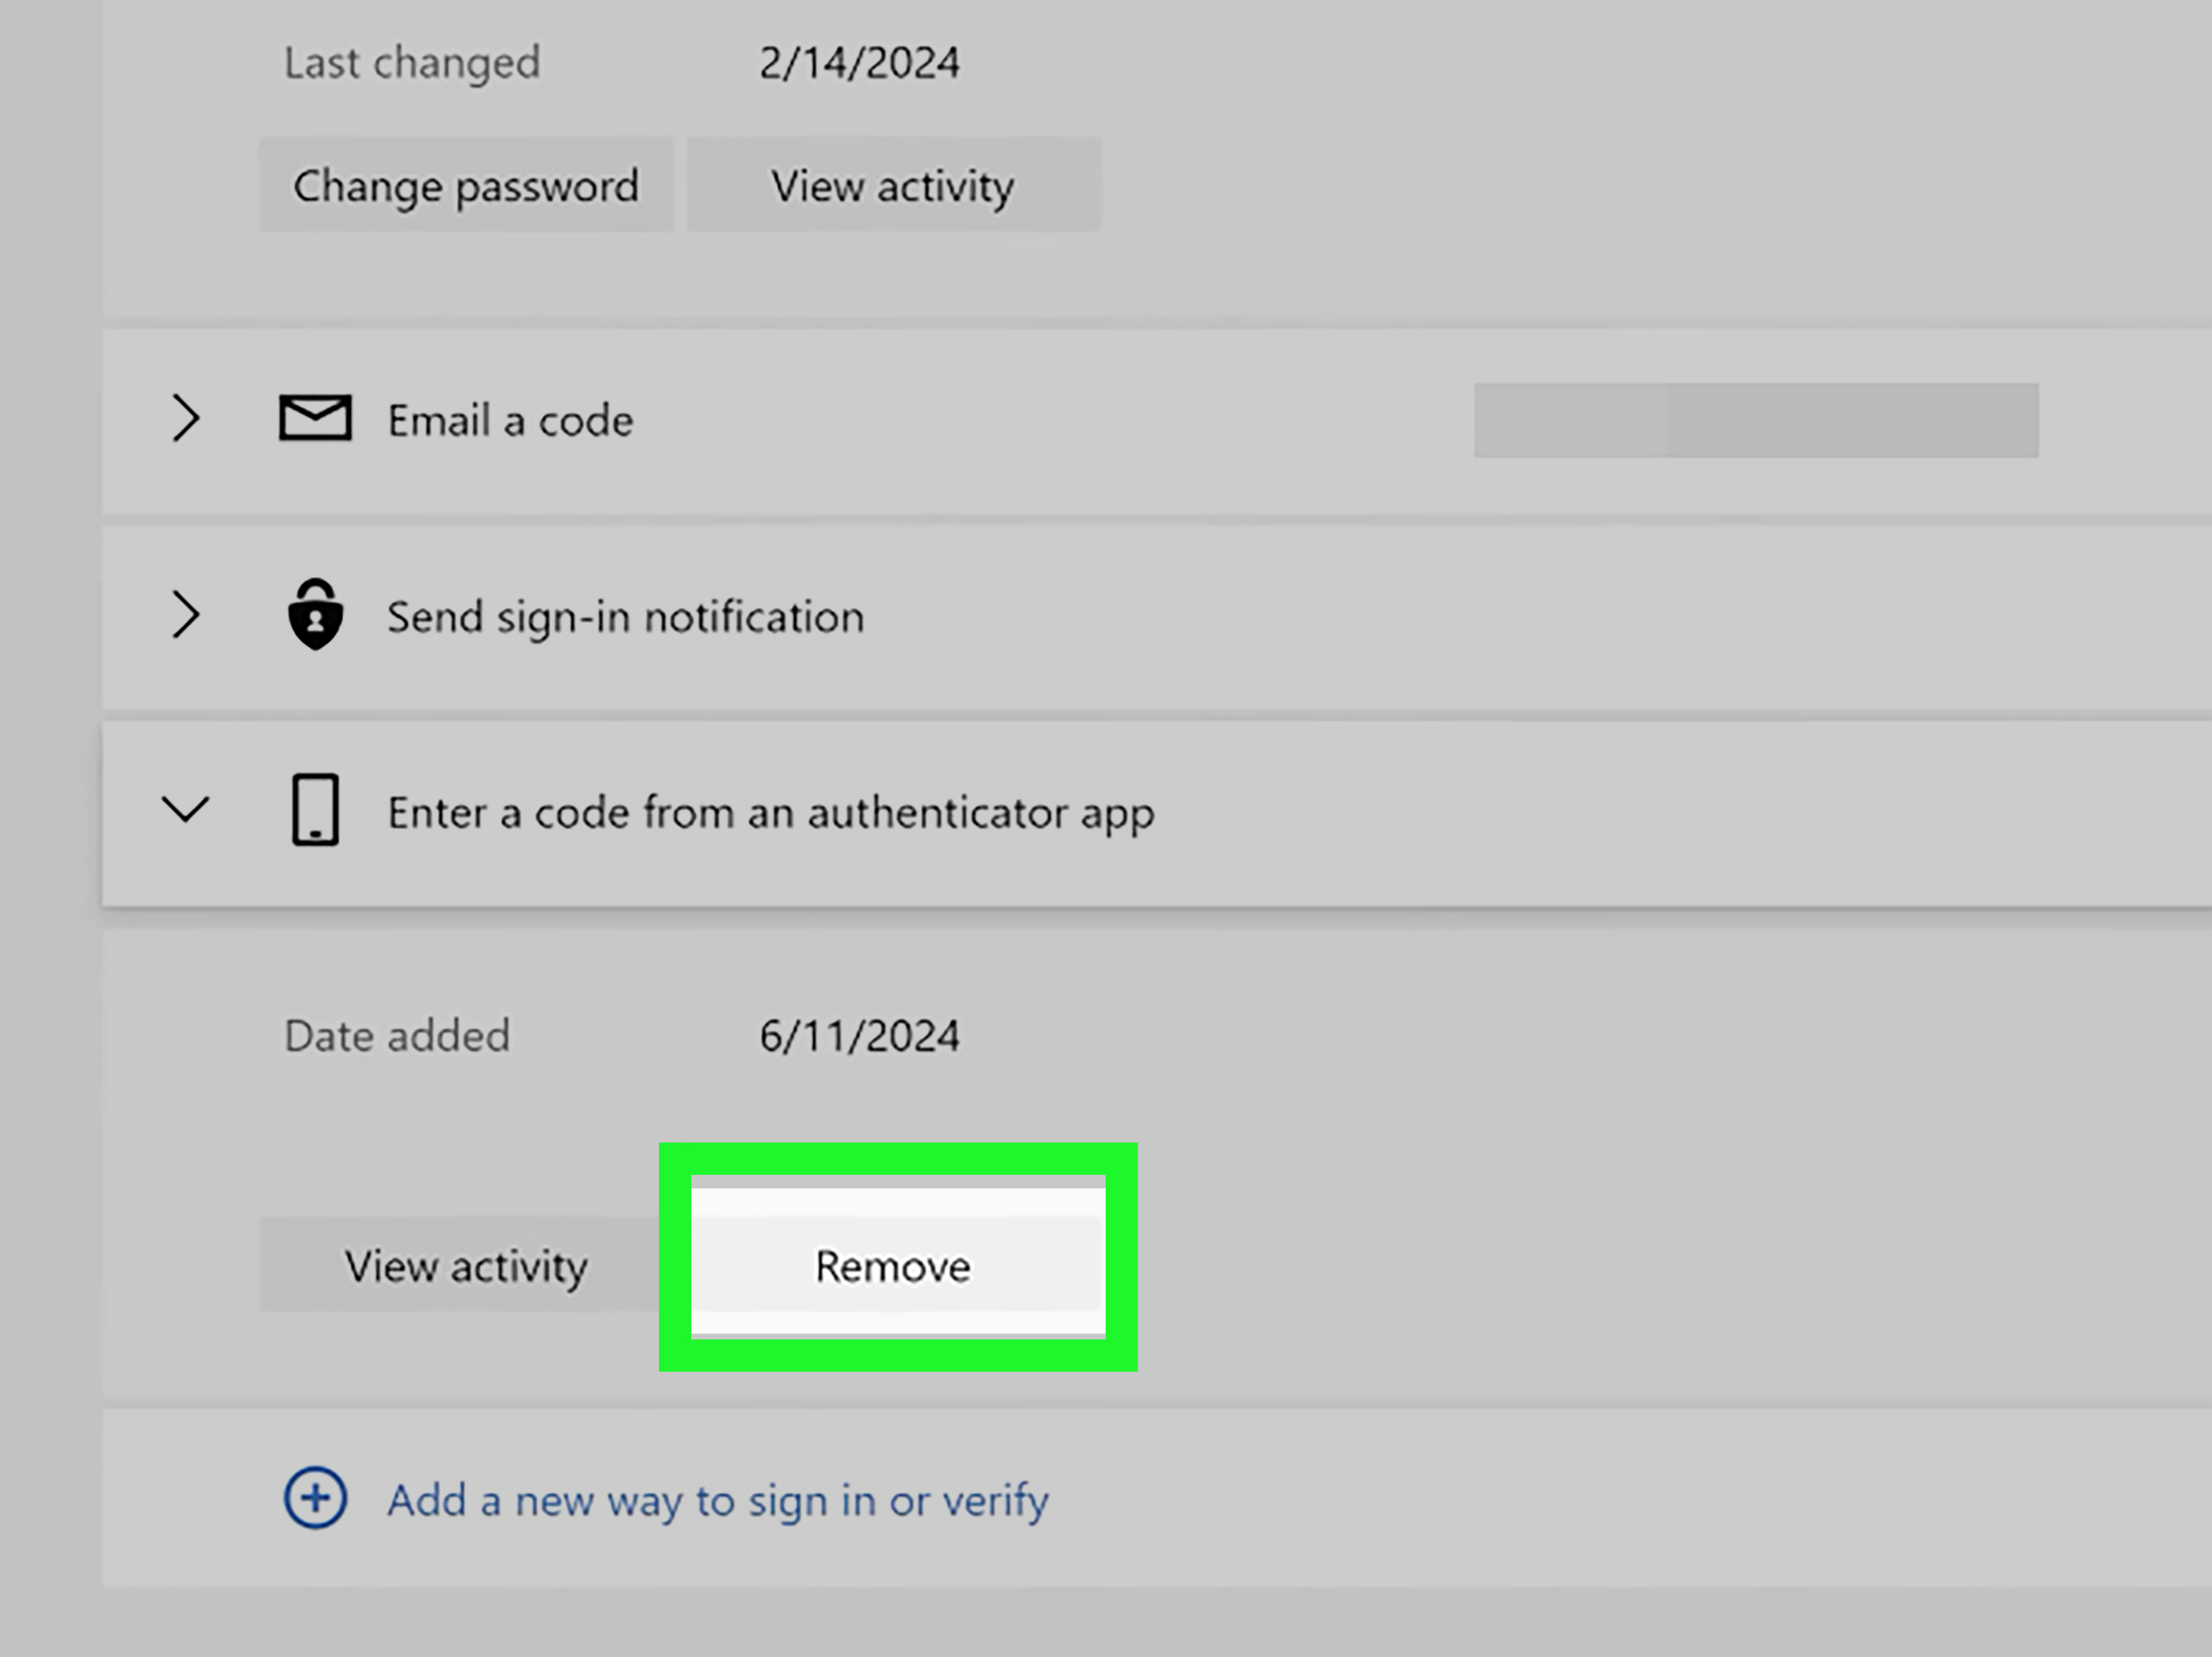Open View activity next to Change password

point(893,186)
